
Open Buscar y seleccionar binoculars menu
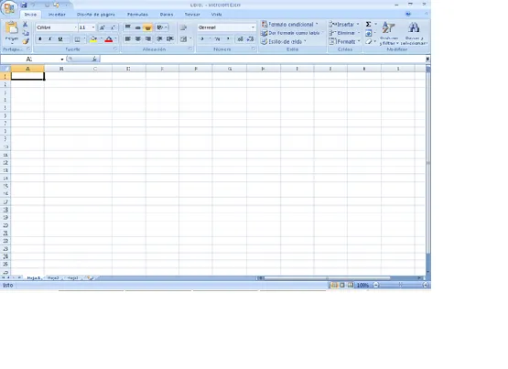pos(414,33)
